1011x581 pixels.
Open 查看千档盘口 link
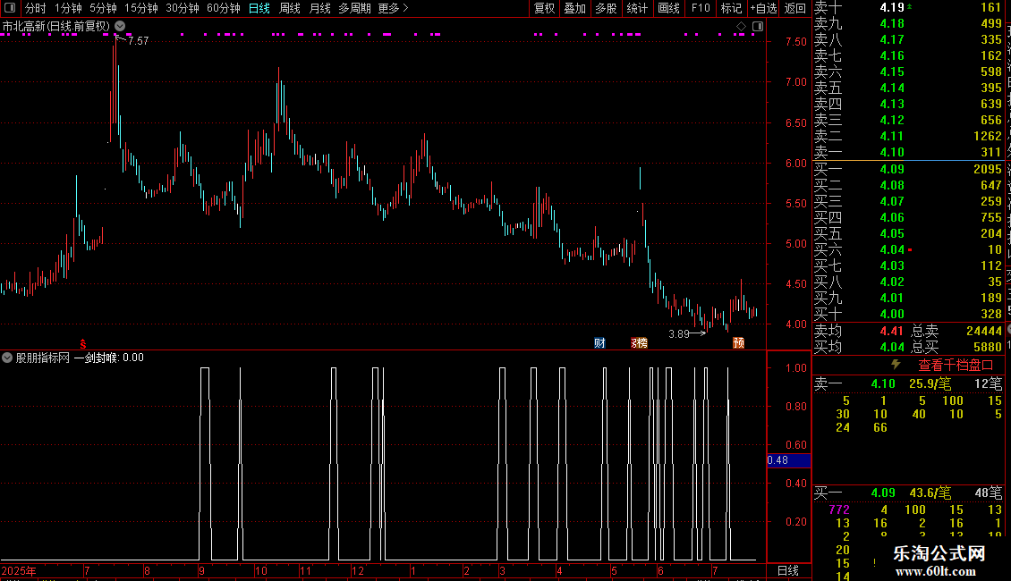(x=956, y=366)
